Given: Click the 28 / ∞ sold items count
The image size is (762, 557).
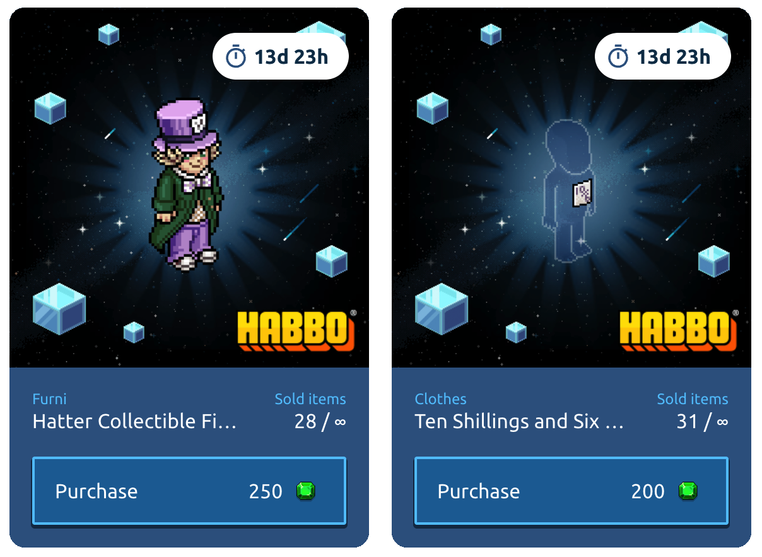Looking at the screenshot, I should coord(320,421).
